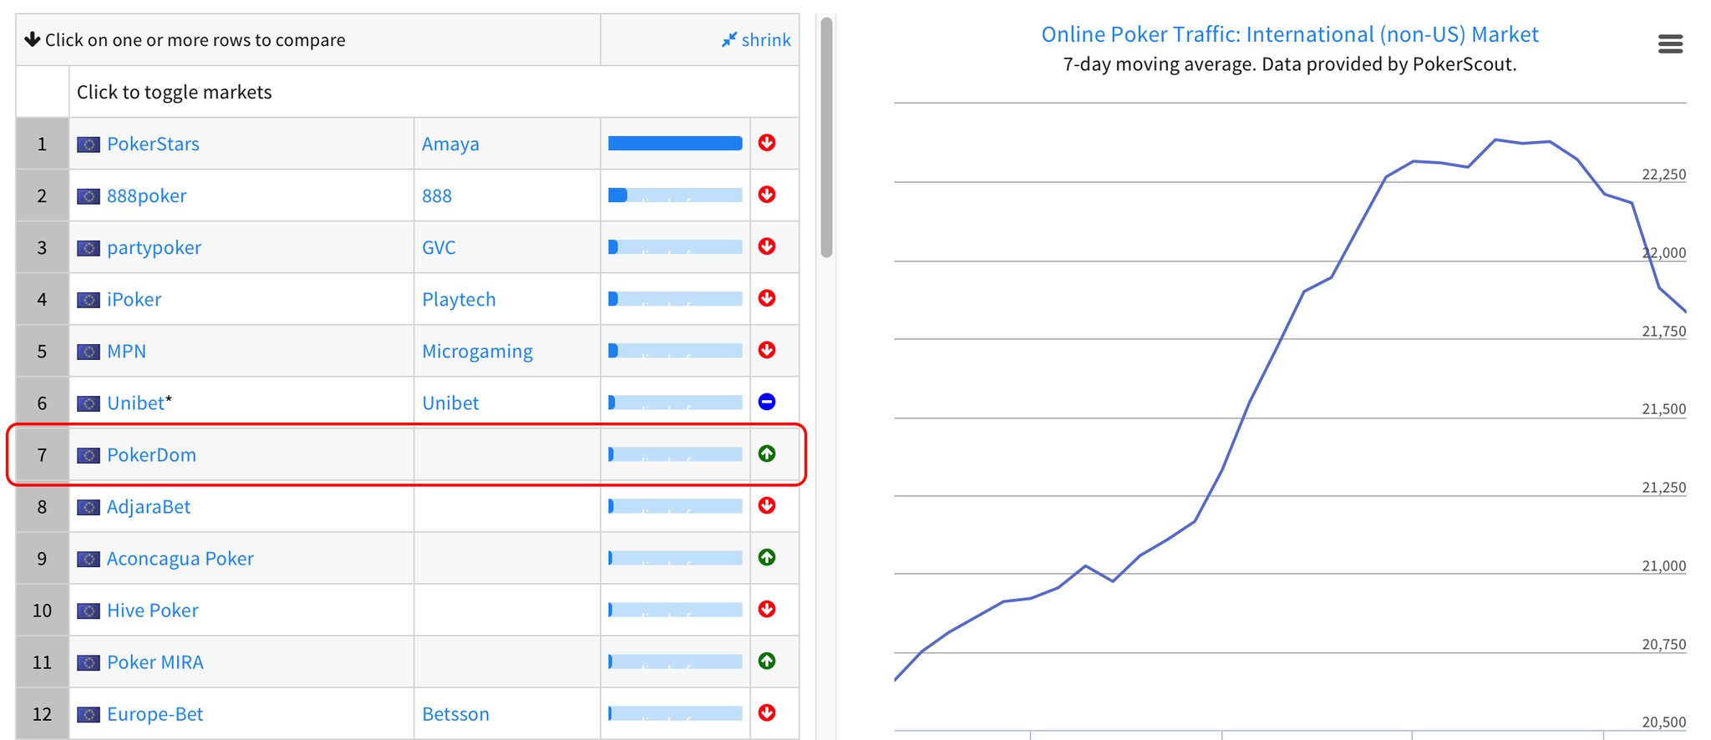The height and width of the screenshot is (740, 1711).
Task: Click the red down-trend arrow for PokerStars
Action: coord(766,143)
